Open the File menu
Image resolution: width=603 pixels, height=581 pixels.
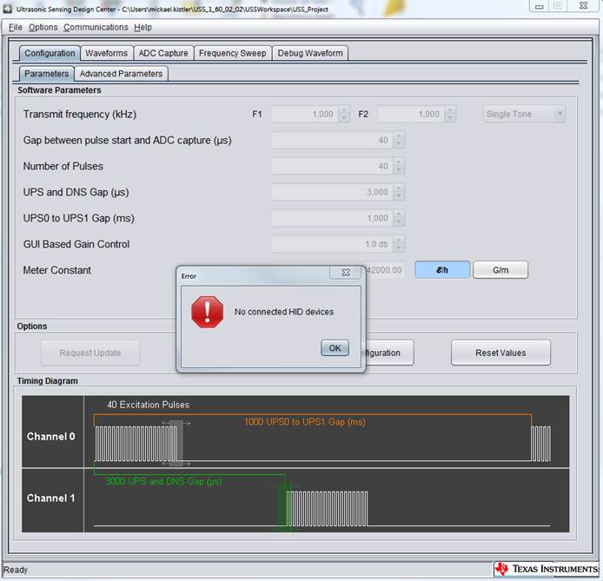(16, 27)
